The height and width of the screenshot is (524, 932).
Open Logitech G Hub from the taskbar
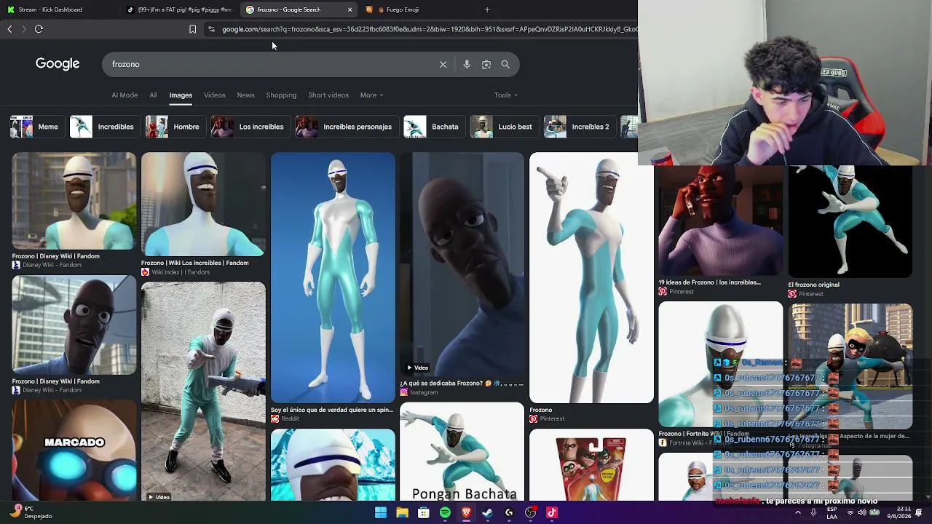(509, 512)
